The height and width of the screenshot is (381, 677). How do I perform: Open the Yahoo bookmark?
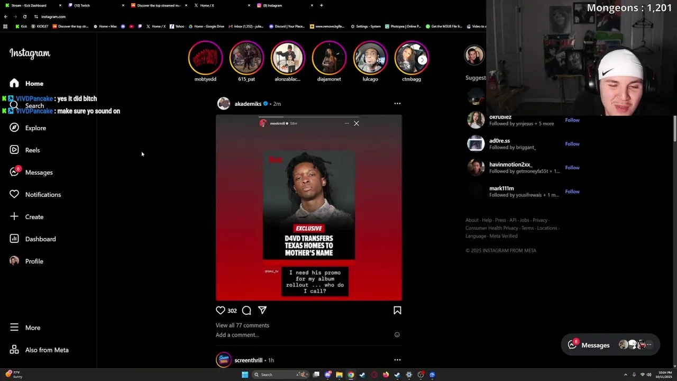[x=177, y=26]
